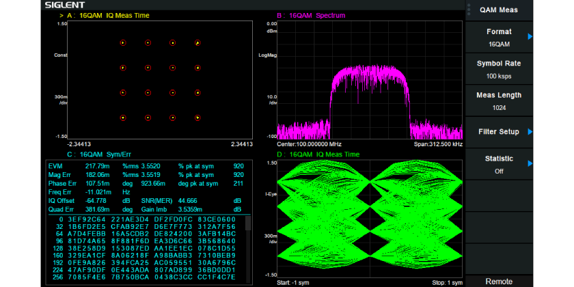Click symbol data word DE824200
574x287 pixels.
(173, 234)
